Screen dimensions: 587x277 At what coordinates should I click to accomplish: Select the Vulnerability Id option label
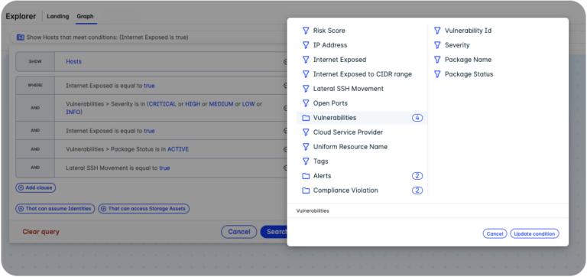click(x=468, y=31)
